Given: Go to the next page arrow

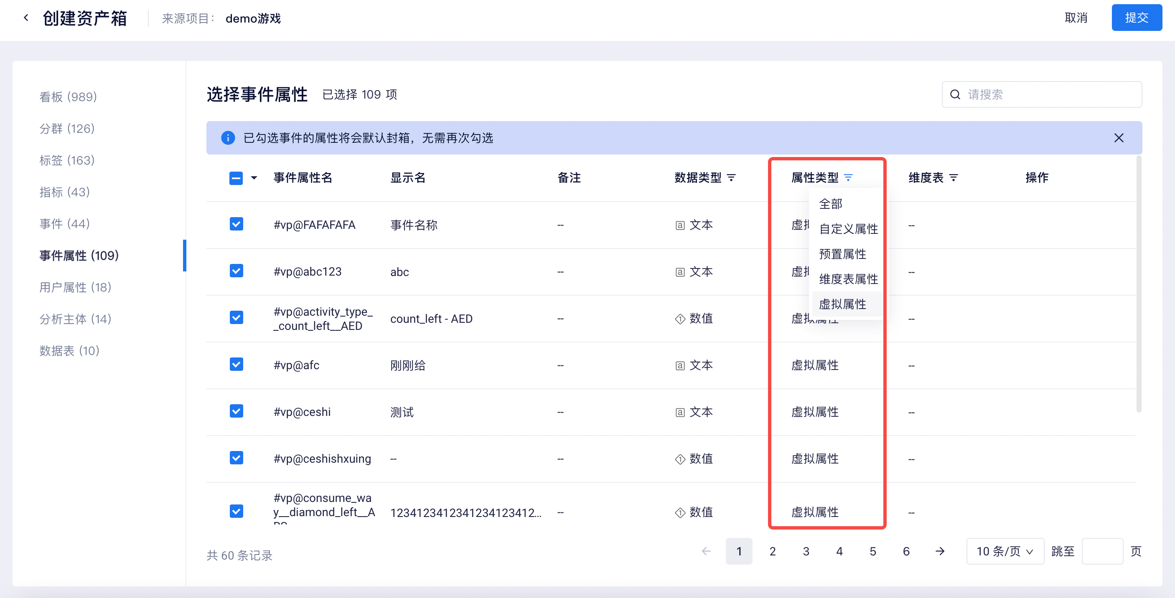Looking at the screenshot, I should click(940, 551).
